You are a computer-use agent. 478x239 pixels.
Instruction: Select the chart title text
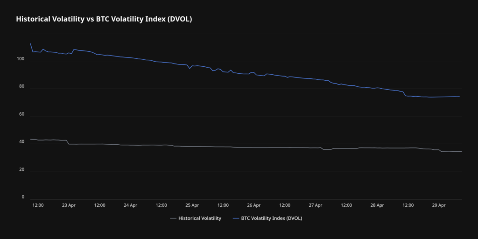(x=104, y=19)
